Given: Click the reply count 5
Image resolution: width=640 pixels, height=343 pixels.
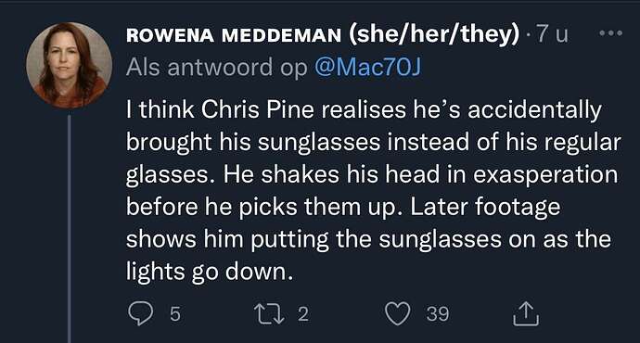Looking at the screenshot, I should coord(174,314).
